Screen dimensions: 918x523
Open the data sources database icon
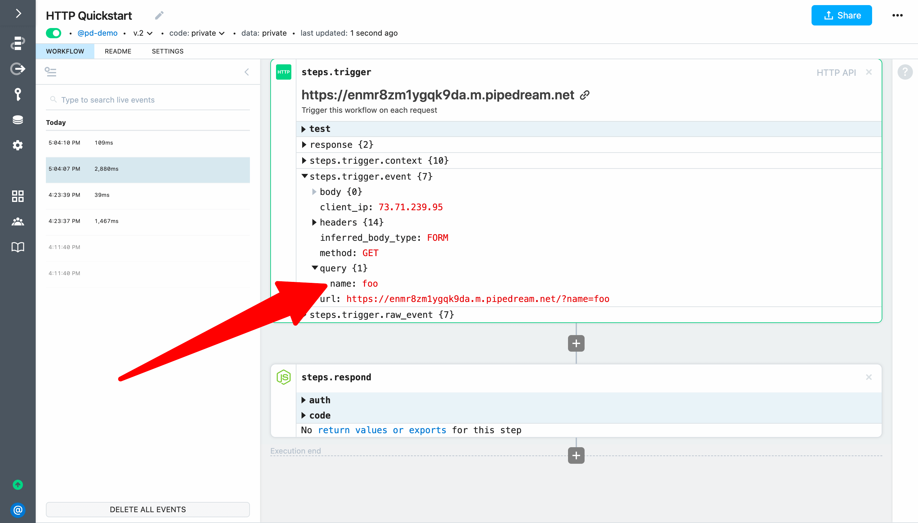[18, 120]
